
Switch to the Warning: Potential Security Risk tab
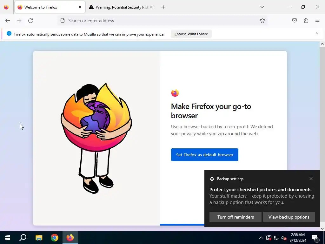point(122,7)
